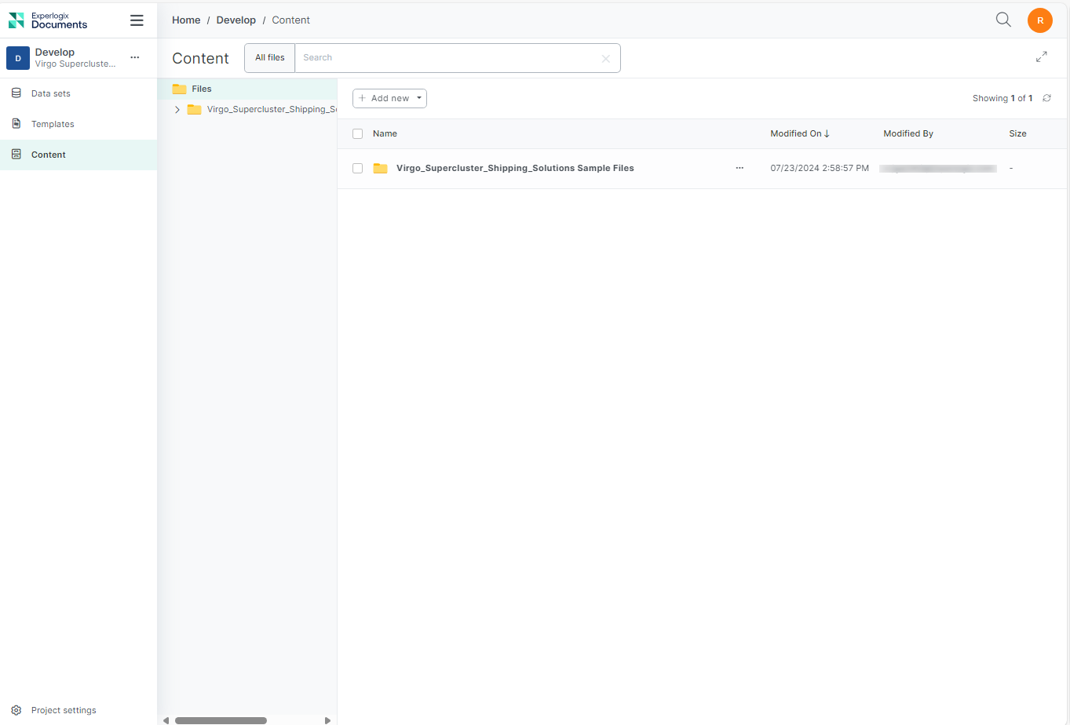Sort by Modified By column
Viewport: 1070px width, 725px height.
[x=908, y=134]
